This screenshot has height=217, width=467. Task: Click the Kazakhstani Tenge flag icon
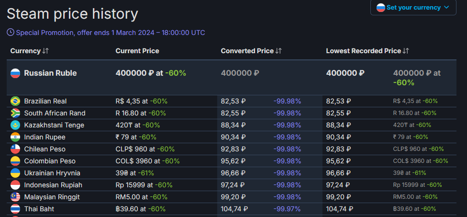point(15,125)
